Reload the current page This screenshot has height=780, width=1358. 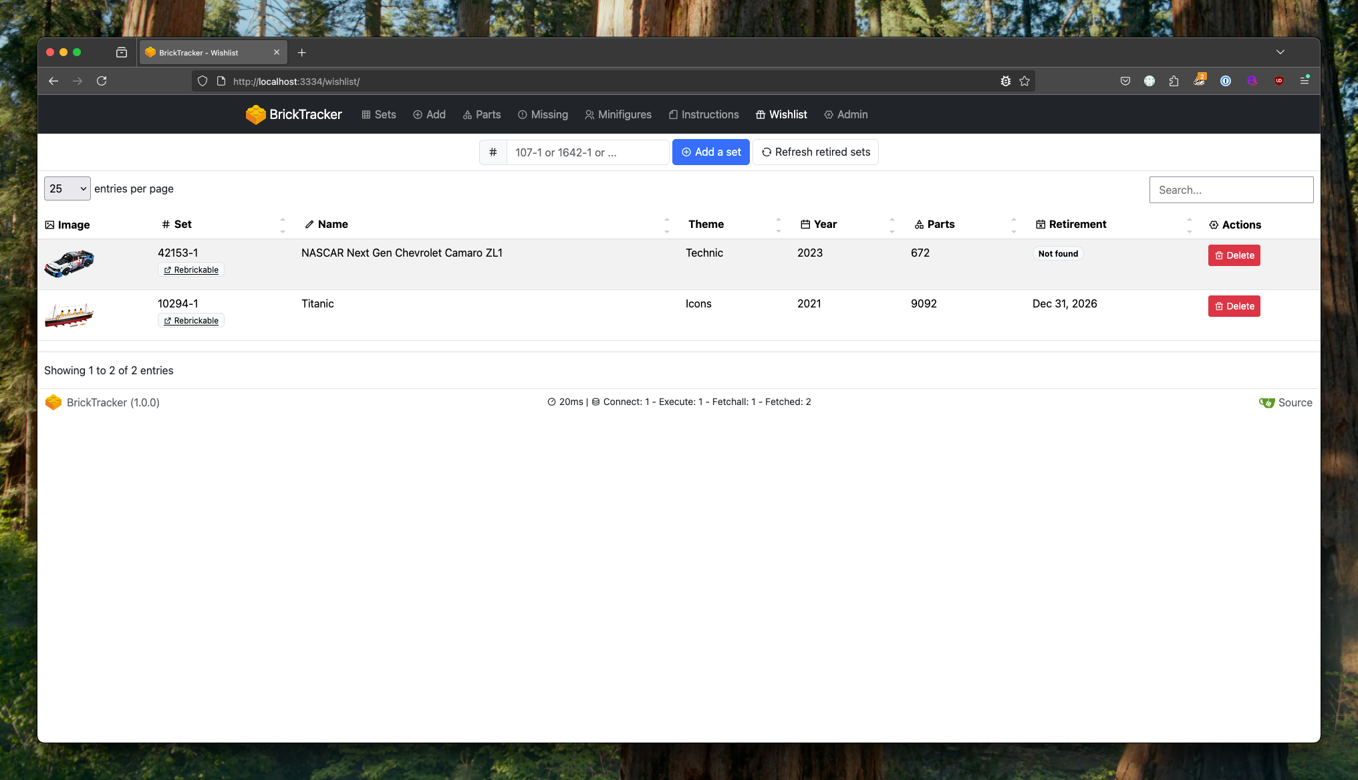[102, 81]
